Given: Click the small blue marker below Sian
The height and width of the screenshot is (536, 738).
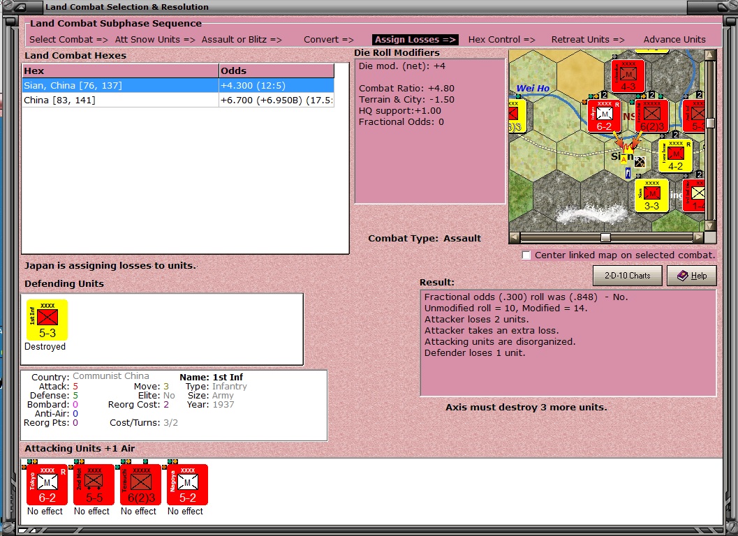Looking at the screenshot, I should point(628,173).
